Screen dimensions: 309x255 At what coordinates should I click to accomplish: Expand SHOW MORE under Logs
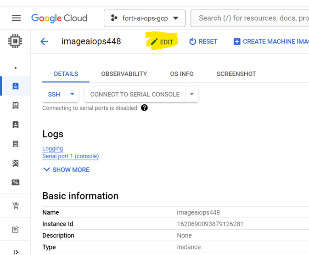click(x=66, y=170)
